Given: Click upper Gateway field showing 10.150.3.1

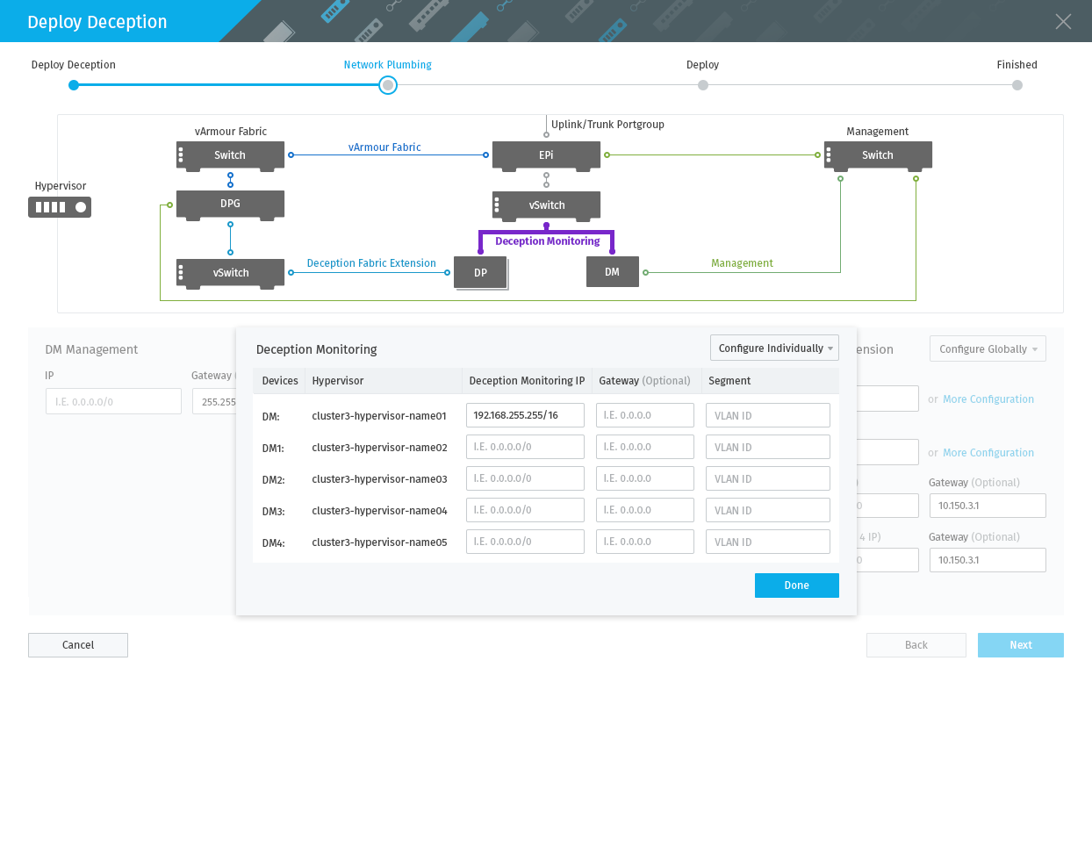Looking at the screenshot, I should click(x=988, y=506).
